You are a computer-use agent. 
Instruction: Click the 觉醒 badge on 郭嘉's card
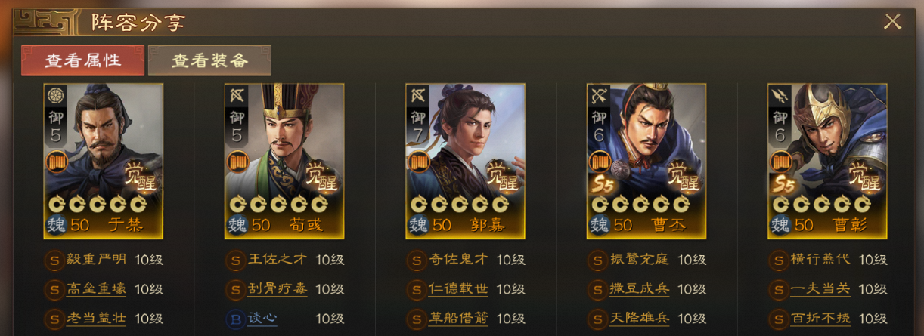click(x=502, y=176)
